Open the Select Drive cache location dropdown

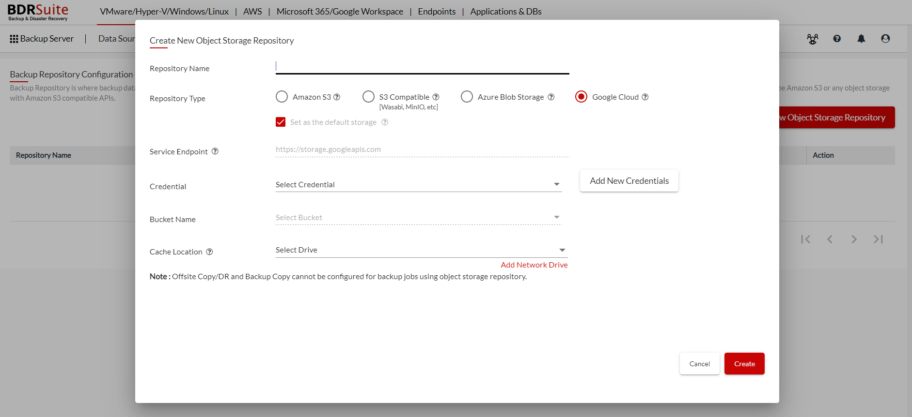coord(422,250)
